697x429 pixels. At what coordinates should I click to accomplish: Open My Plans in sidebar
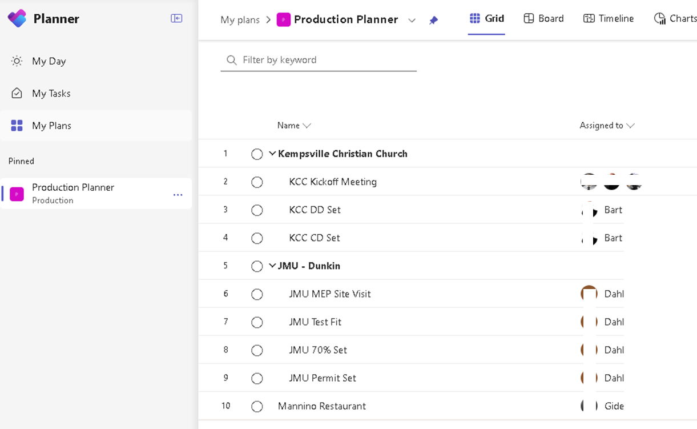(x=96, y=126)
